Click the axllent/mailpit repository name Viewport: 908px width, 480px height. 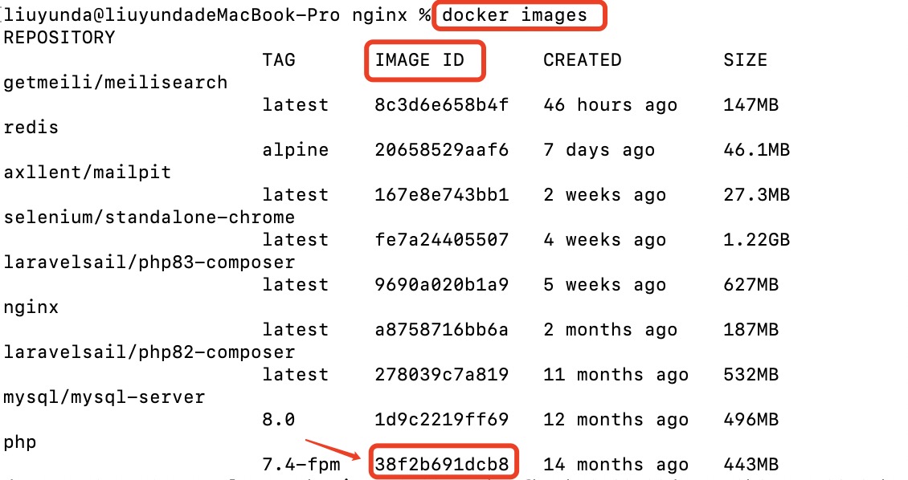[x=88, y=173]
